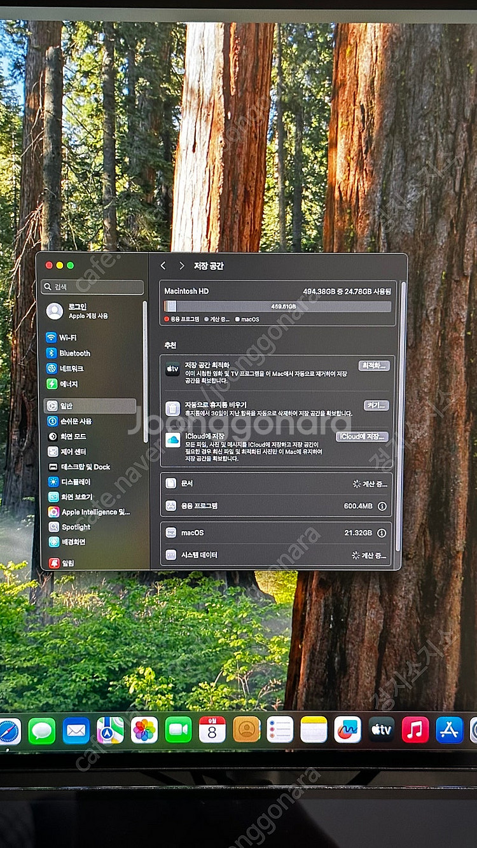Click the Macintosh HD storage usage bar
The image size is (477, 848).
278,307
